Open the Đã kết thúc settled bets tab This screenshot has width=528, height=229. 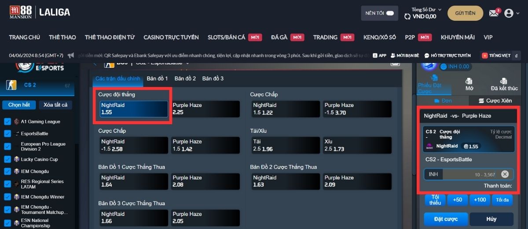[x=504, y=85]
